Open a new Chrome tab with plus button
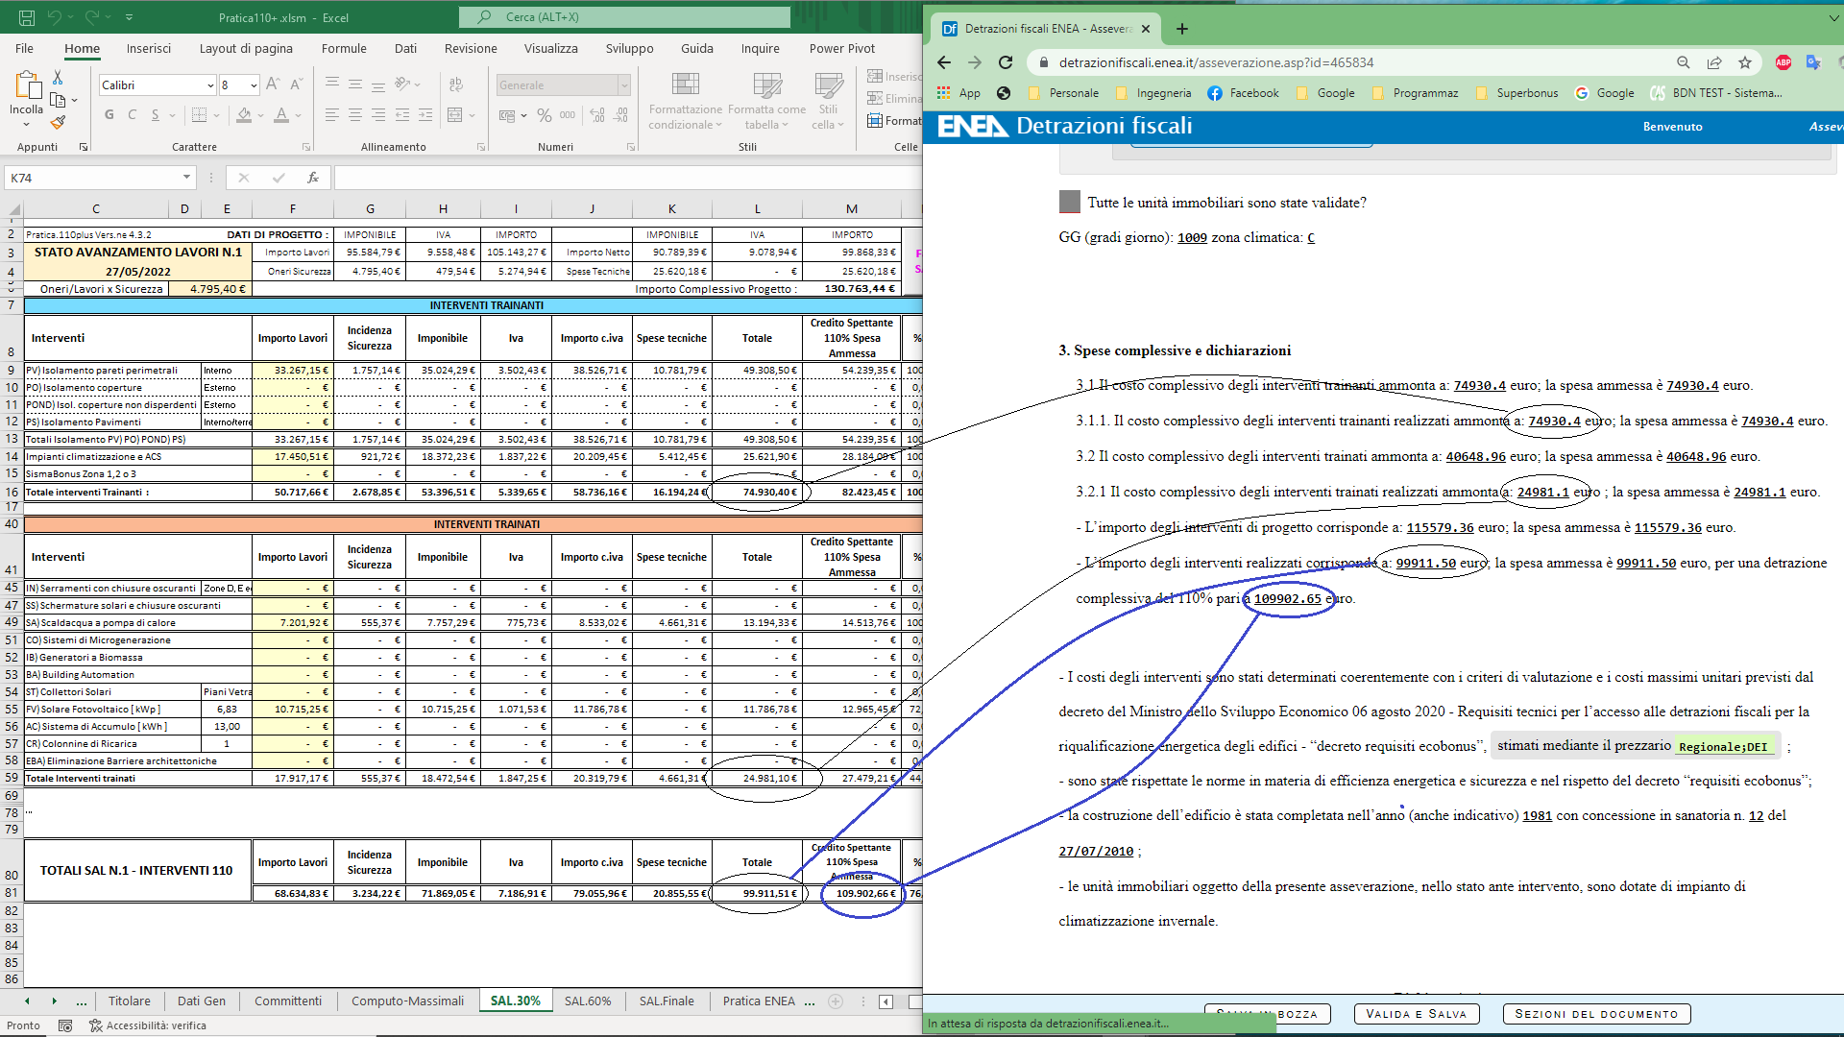1844x1037 pixels. 1182,29
